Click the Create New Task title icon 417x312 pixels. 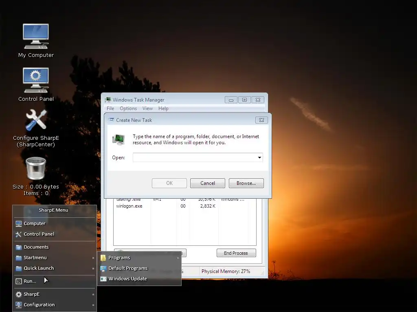pos(111,120)
